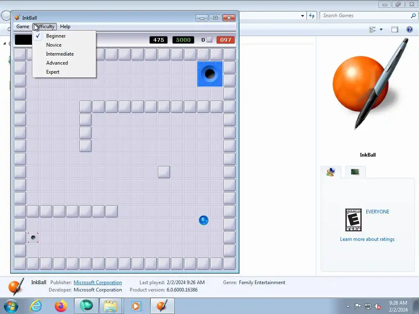The height and width of the screenshot is (314, 419).
Task: Click the lone grey block mid-board
Action: tap(164, 172)
